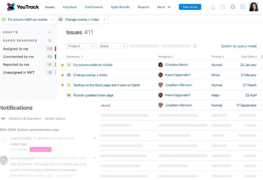
Task: Click the YouTrack logo
Action: [23, 7]
